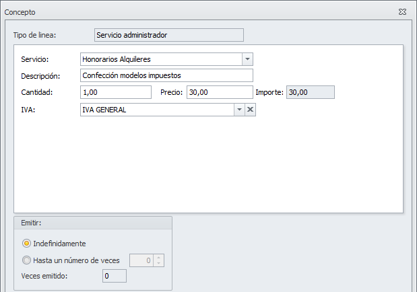Focus the Cantidad input field
Viewport: 417px width, 292px height.
[115, 92]
